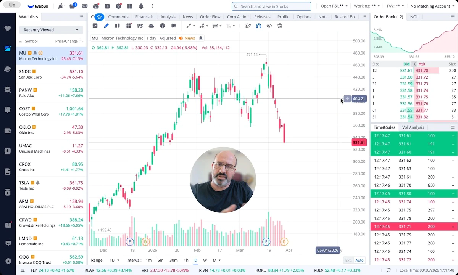Open the Range 1D dropdown
The image size is (458, 275).
pos(114,260)
